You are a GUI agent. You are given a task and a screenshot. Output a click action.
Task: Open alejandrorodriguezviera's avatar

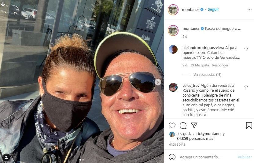coord(173,49)
